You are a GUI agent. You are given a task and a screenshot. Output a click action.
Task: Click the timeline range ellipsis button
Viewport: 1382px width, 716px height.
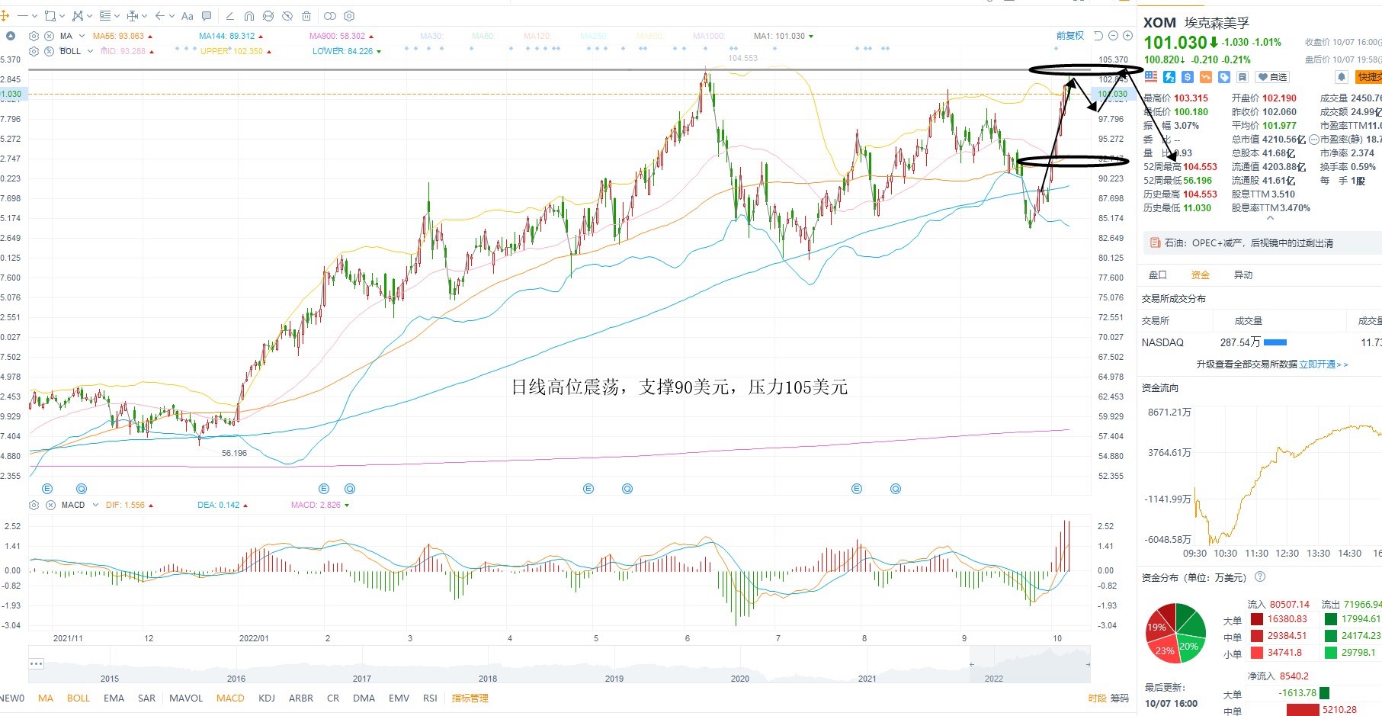37,663
